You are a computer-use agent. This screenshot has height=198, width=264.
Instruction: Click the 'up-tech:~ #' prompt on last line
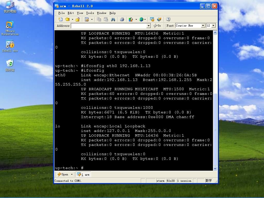(69, 168)
